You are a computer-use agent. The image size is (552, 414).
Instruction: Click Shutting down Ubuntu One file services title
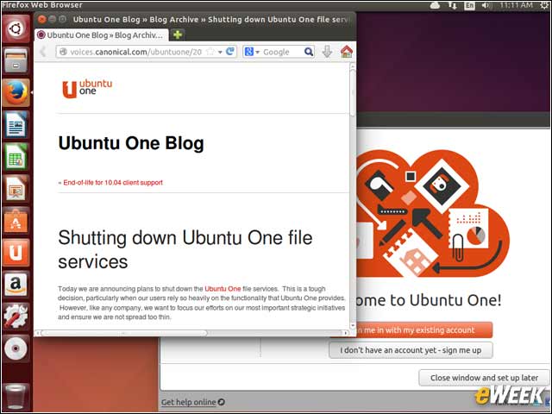click(185, 249)
